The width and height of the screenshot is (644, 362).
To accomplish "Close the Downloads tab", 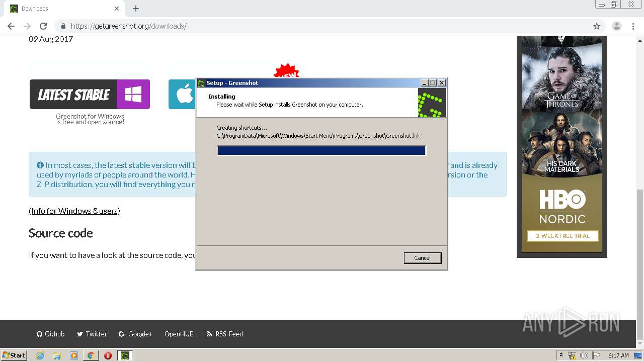I will pyautogui.click(x=117, y=9).
